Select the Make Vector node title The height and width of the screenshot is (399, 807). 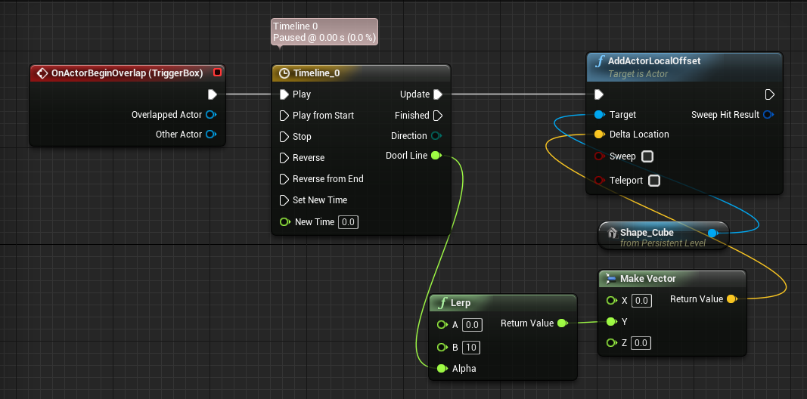pyautogui.click(x=648, y=279)
